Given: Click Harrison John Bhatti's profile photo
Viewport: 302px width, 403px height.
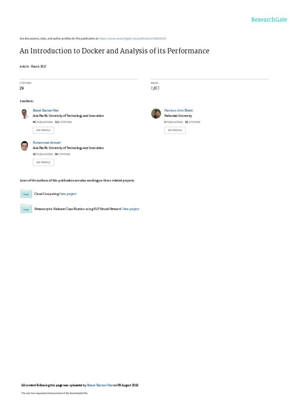Looking at the screenshot, I should pyautogui.click(x=156, y=114).
